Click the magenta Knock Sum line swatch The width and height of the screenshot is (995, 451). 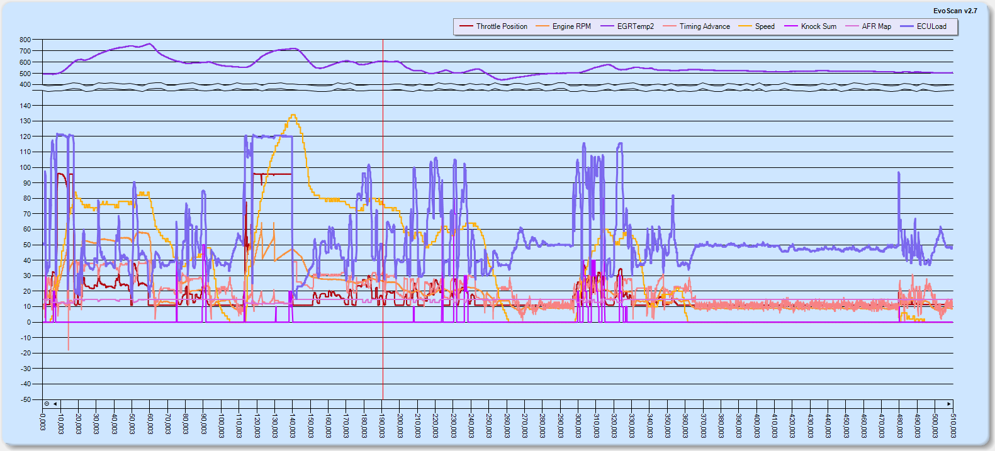coord(790,26)
